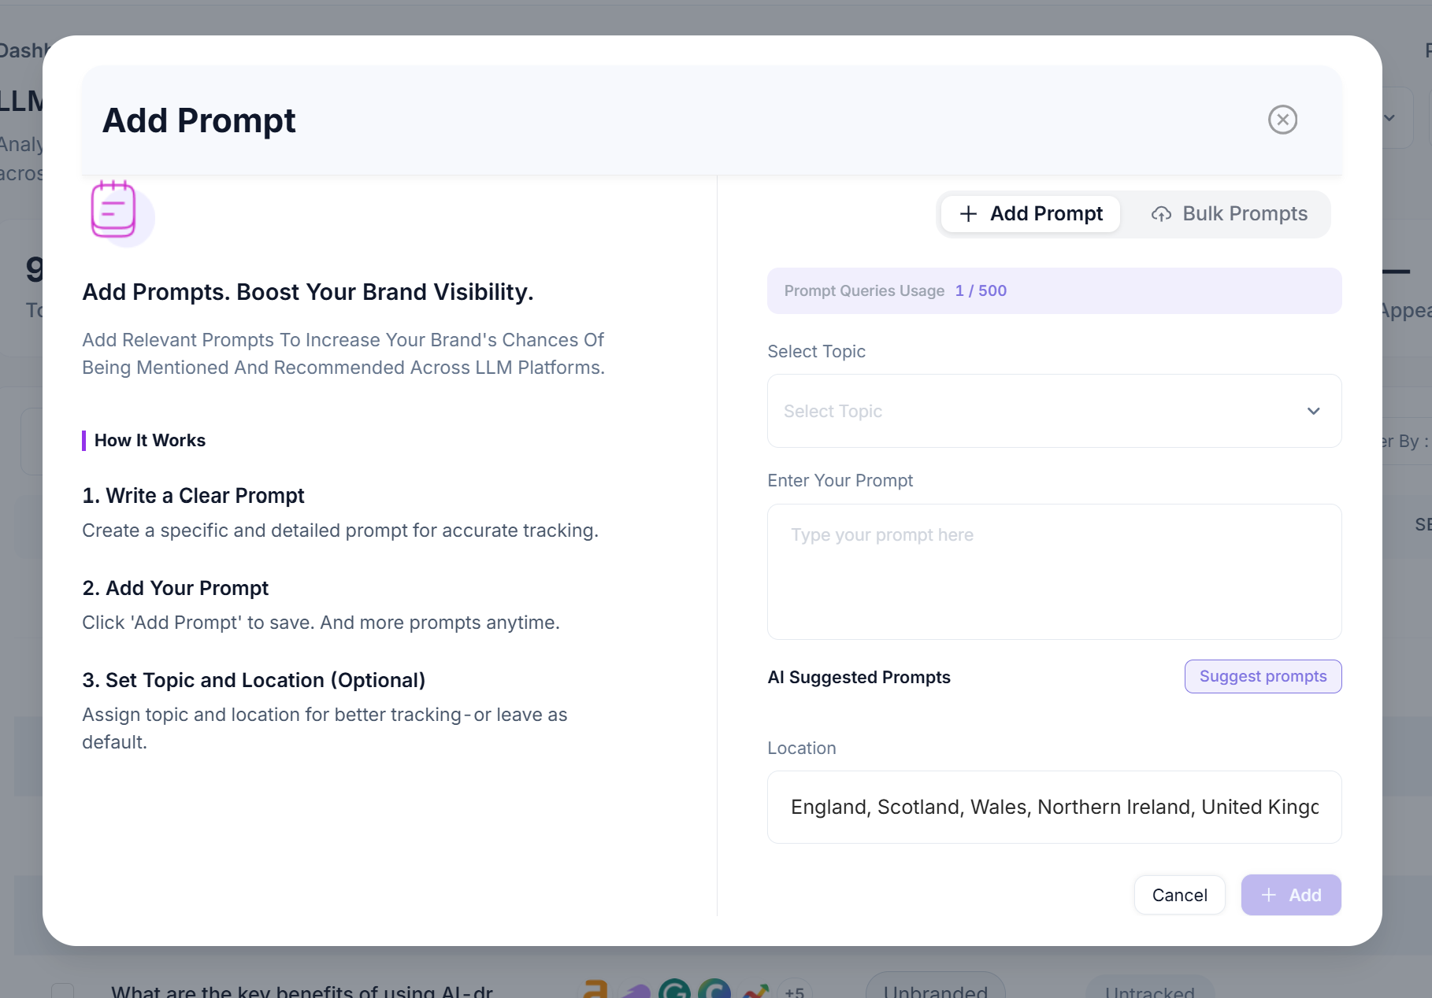Cancel the Add Prompt dialog
The image size is (1432, 998).
[x=1179, y=895]
